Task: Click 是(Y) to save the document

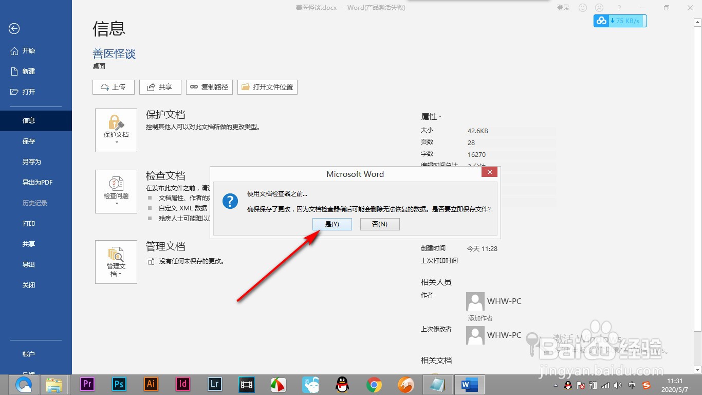Action: pyautogui.click(x=332, y=224)
